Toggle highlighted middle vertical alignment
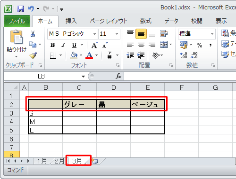The image size is (236, 179). [141, 34]
